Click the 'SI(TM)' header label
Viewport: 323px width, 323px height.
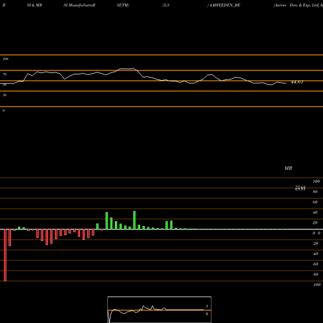[123, 5]
